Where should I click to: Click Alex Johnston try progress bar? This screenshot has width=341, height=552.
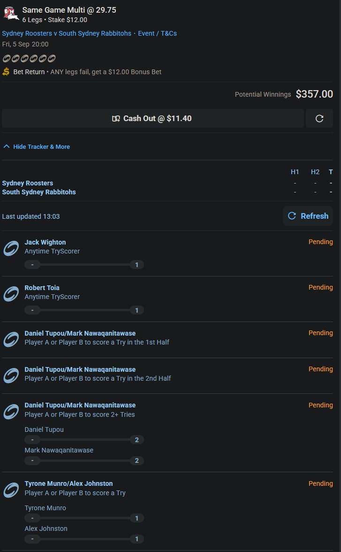point(84,539)
